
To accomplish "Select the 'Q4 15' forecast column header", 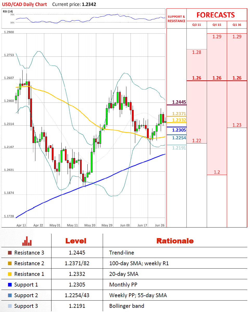I will 217,25.
